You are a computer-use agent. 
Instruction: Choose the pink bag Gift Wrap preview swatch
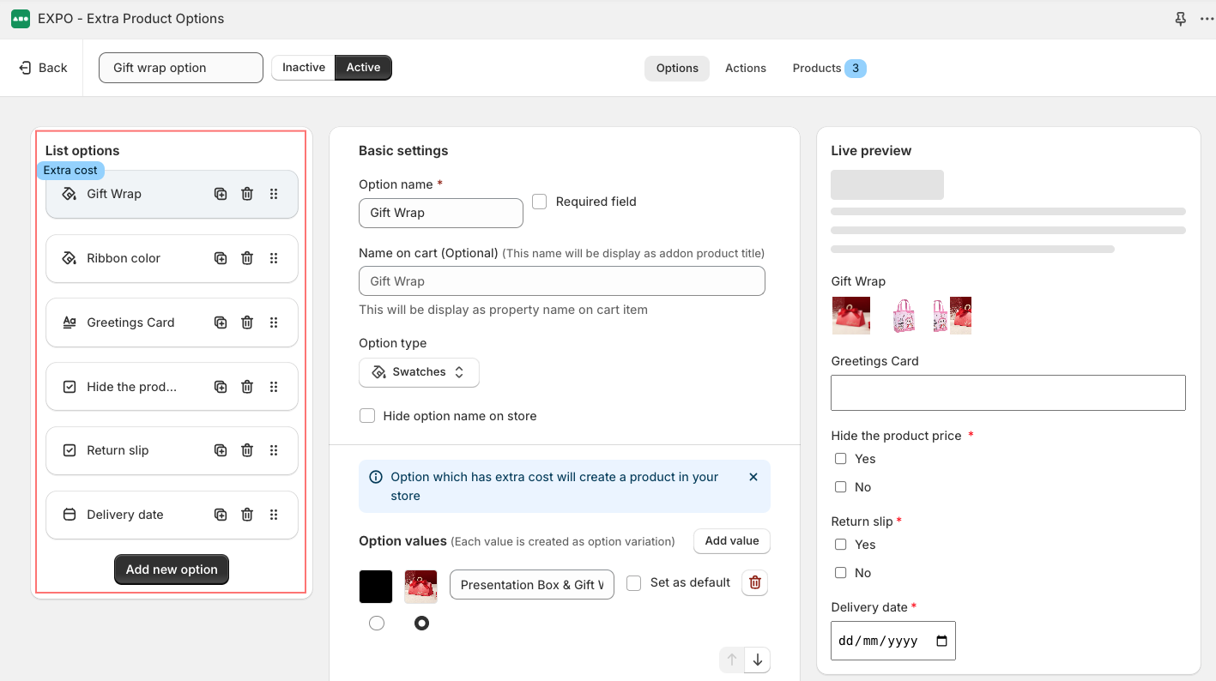904,316
